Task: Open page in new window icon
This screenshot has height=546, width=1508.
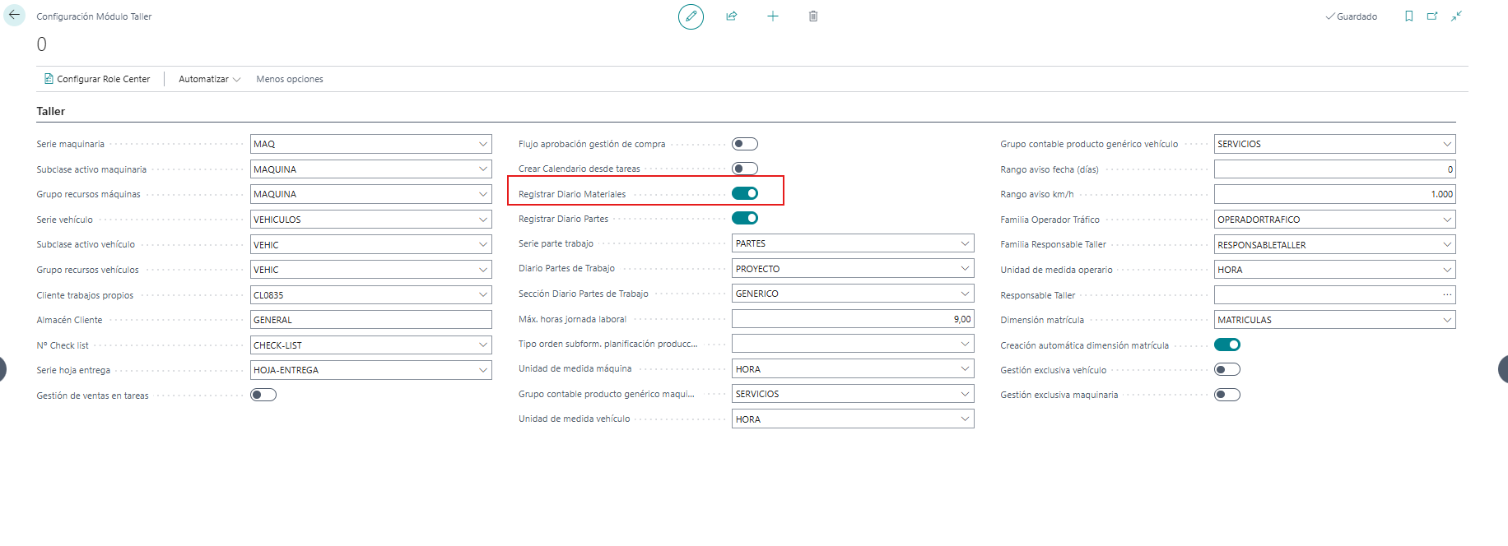Action: pos(1432,16)
